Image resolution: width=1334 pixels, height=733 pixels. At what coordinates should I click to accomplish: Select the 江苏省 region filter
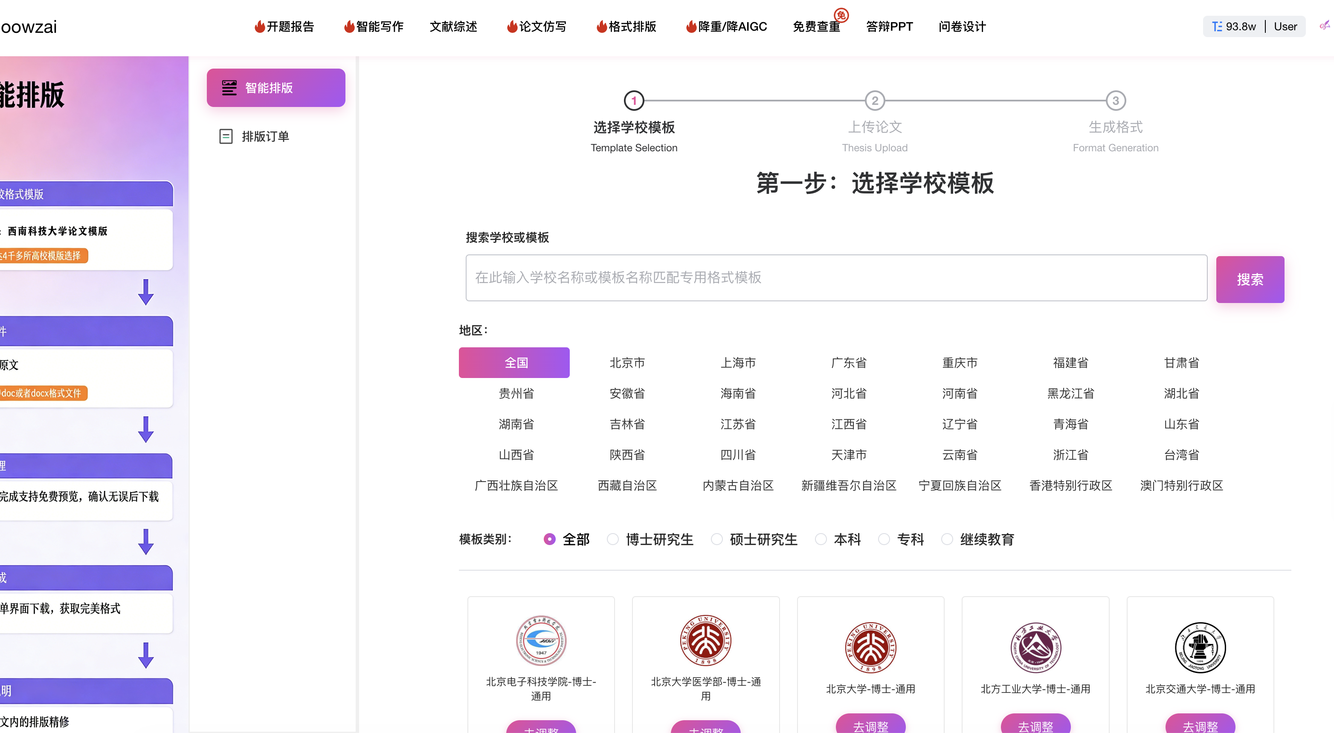738,424
